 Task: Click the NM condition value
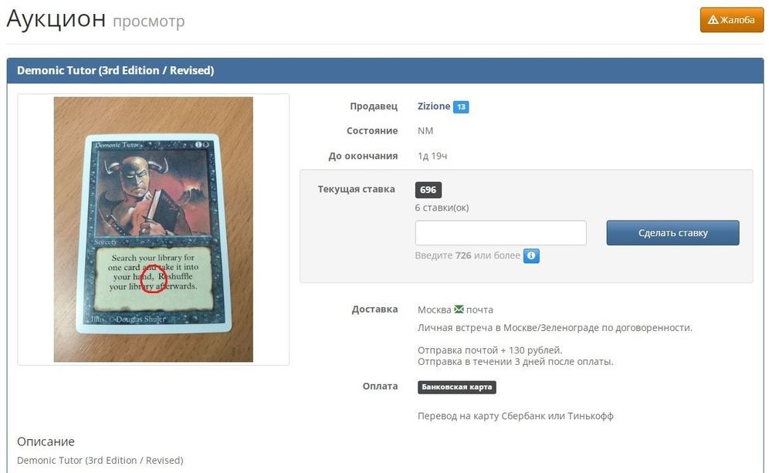[425, 131]
